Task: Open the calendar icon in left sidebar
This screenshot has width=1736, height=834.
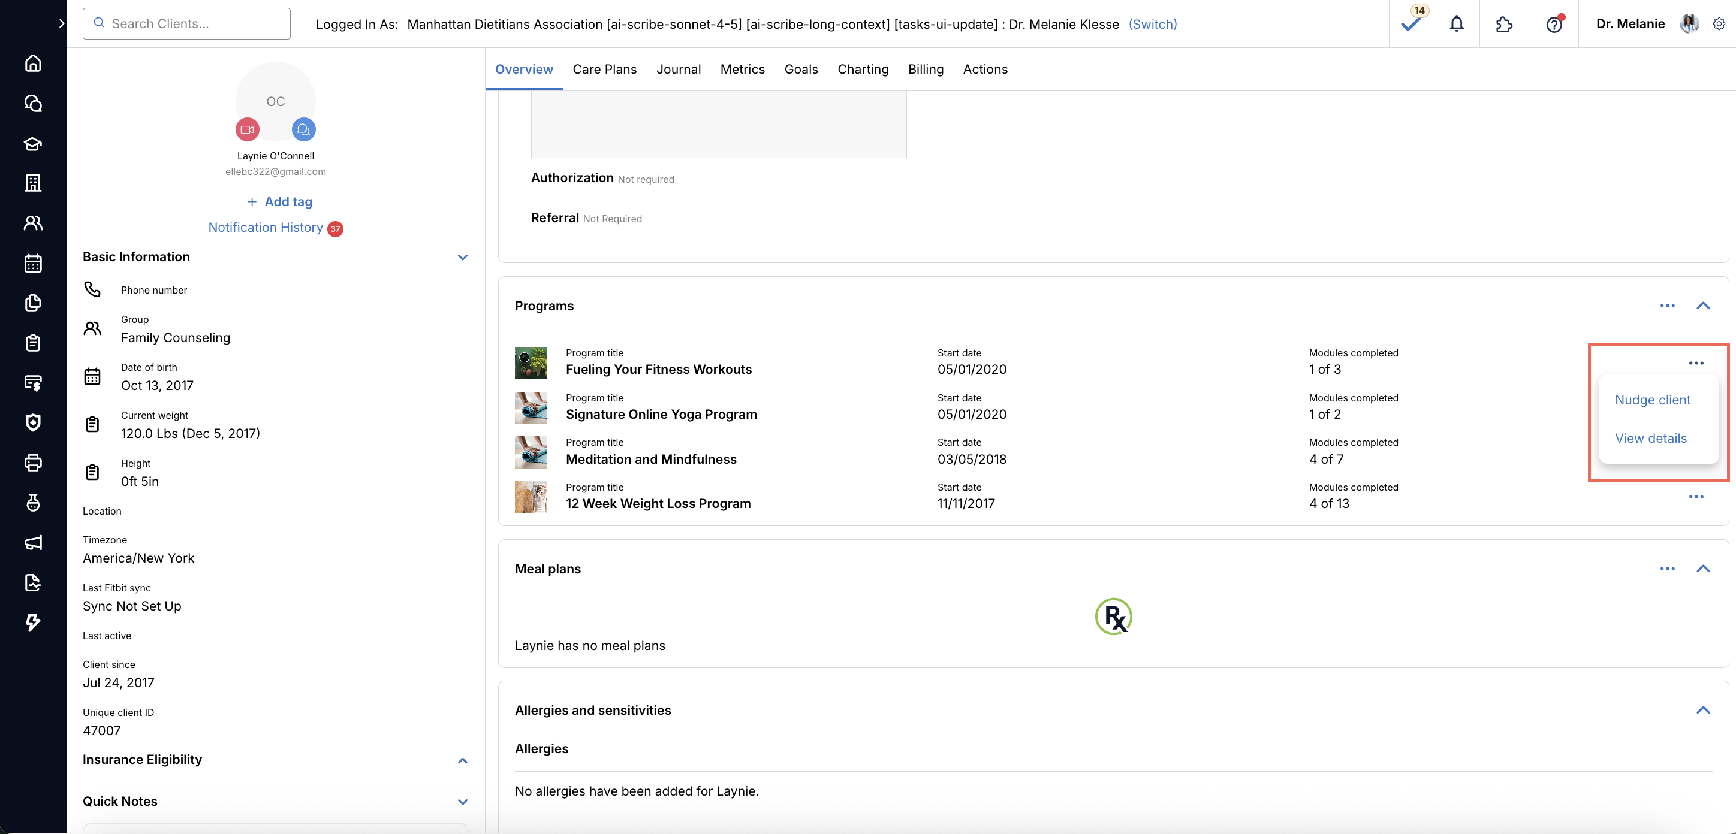Action: coord(33,263)
